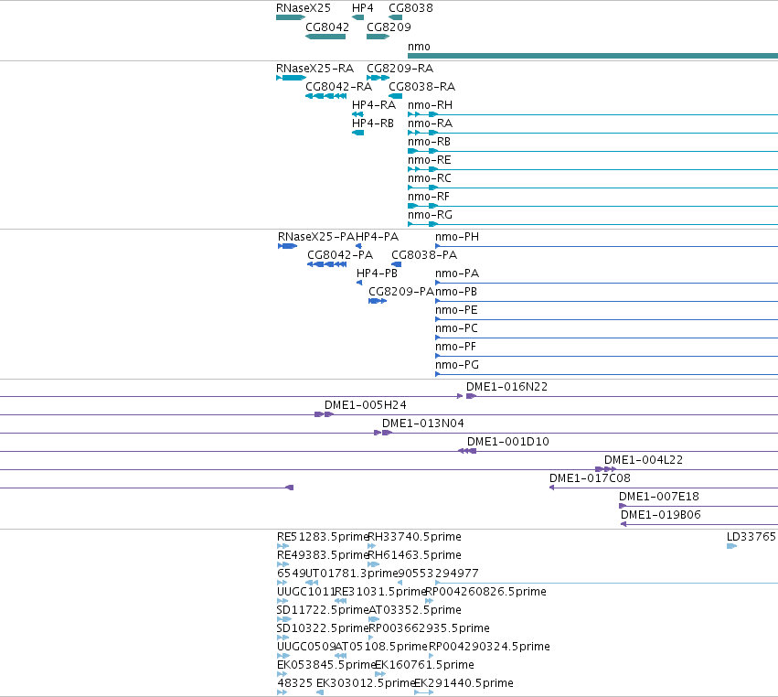Screen dimensions: 778x697
Task: Click the nmo-RG transcript label
Action: (x=431, y=215)
